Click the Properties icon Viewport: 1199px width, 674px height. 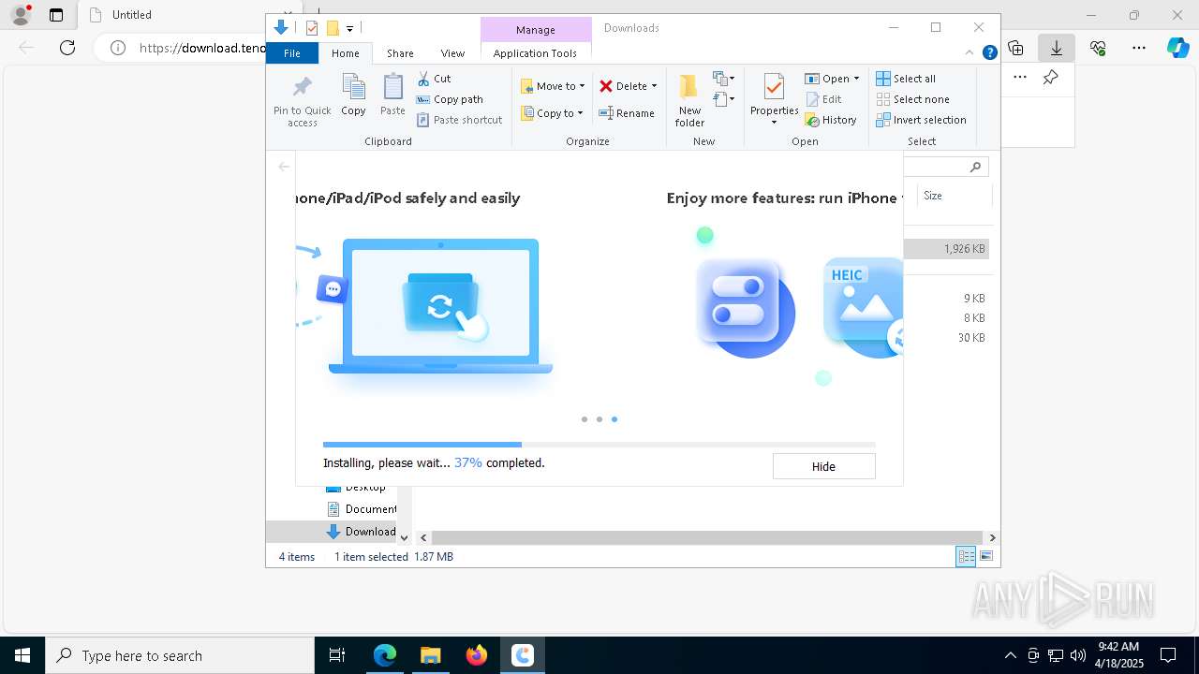click(774, 88)
